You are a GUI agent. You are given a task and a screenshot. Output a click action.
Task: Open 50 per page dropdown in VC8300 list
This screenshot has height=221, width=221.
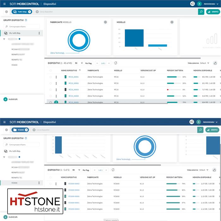pyautogui.click(x=76, y=170)
